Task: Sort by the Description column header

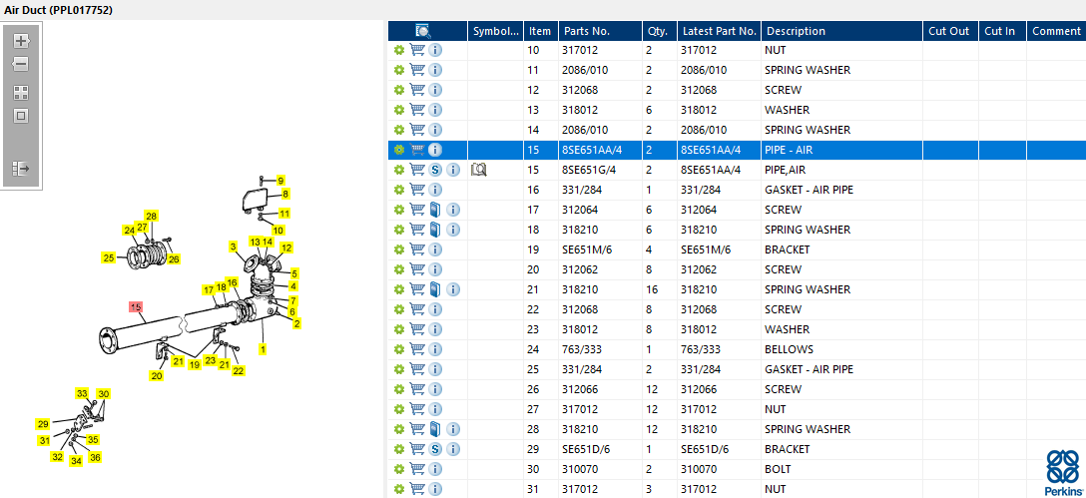Action: click(x=841, y=31)
